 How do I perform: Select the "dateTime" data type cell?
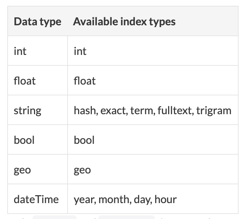(36, 199)
